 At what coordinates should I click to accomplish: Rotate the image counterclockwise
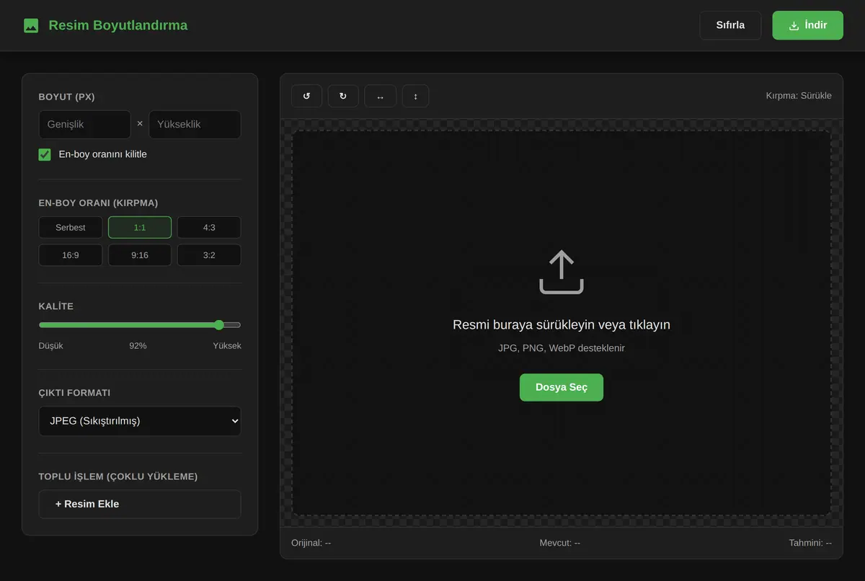pyautogui.click(x=306, y=96)
